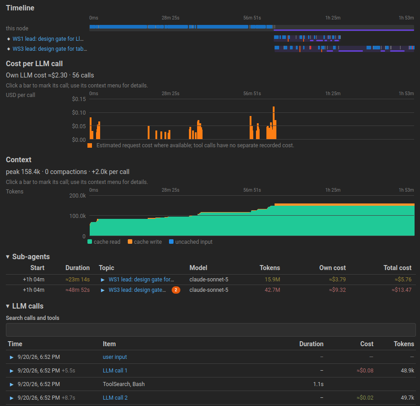420x406 pixels.
Task: Open the user input link
Action: 115,357
